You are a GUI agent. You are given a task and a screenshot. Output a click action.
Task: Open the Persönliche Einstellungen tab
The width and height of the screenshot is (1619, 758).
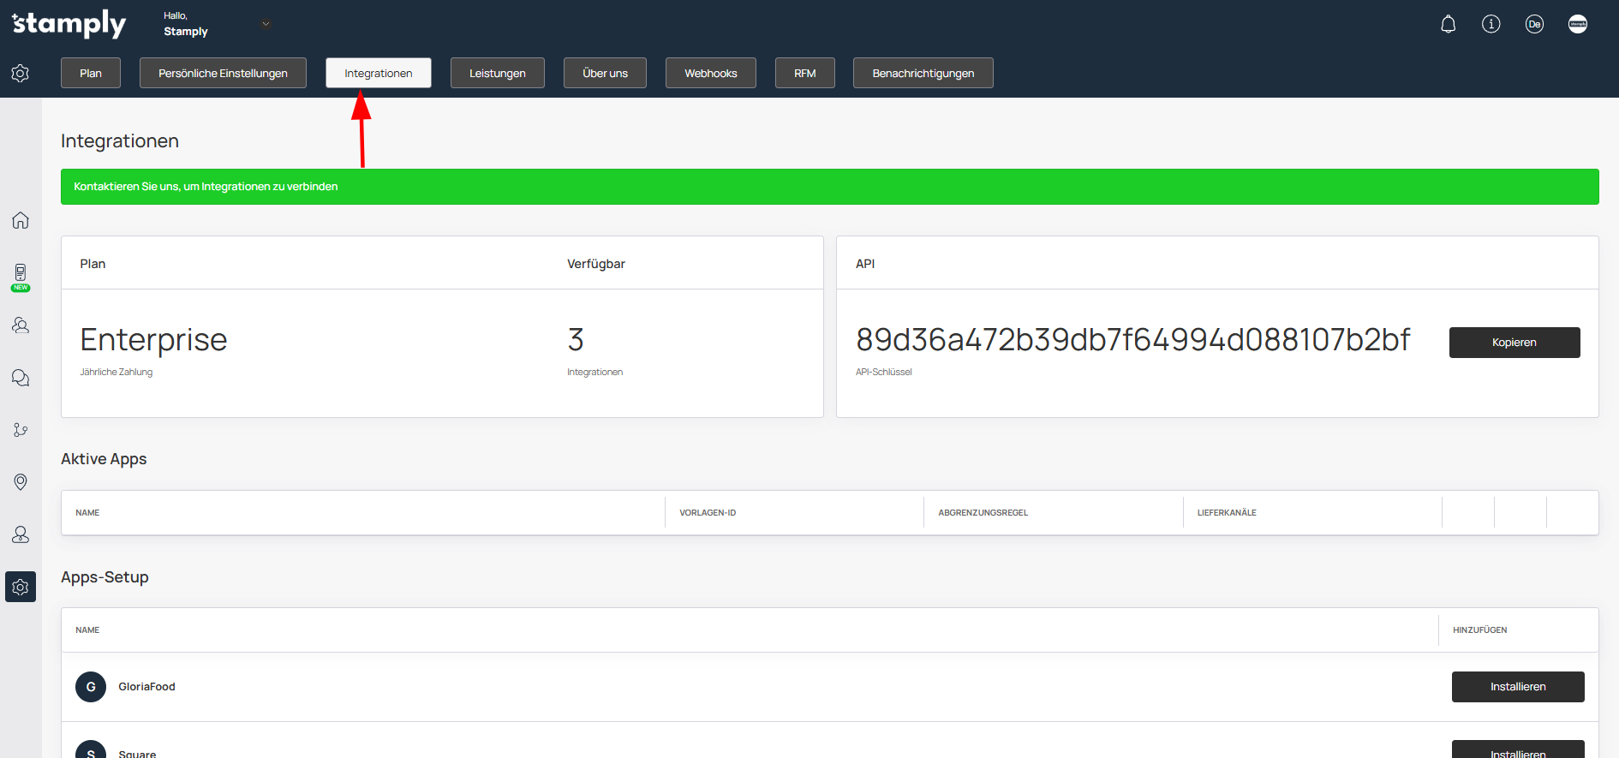(223, 73)
